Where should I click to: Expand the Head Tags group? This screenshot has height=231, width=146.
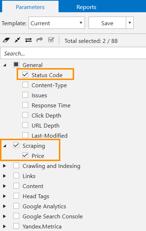pyautogui.click(x=5, y=196)
